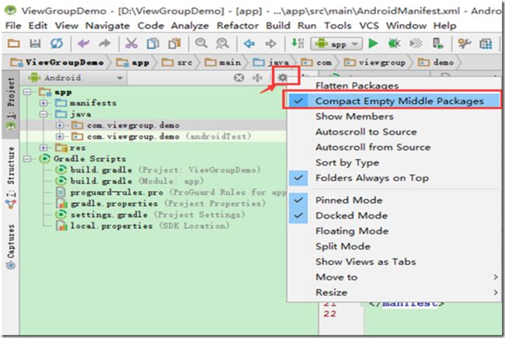Enable Autoscroll to Source
The height and width of the screenshot is (338, 505).
pyautogui.click(x=393, y=132)
